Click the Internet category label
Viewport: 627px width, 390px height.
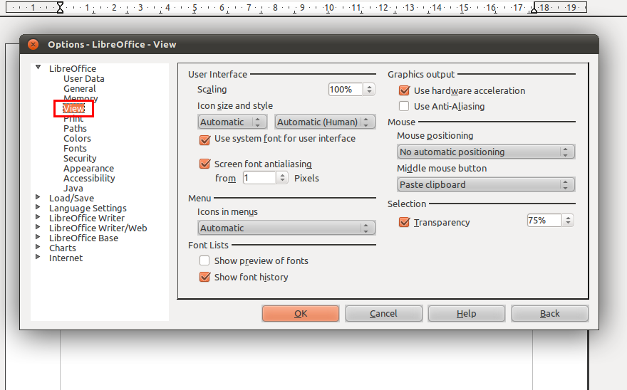click(x=66, y=258)
